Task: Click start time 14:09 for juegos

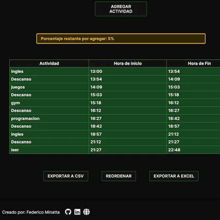Action: click(x=128, y=87)
